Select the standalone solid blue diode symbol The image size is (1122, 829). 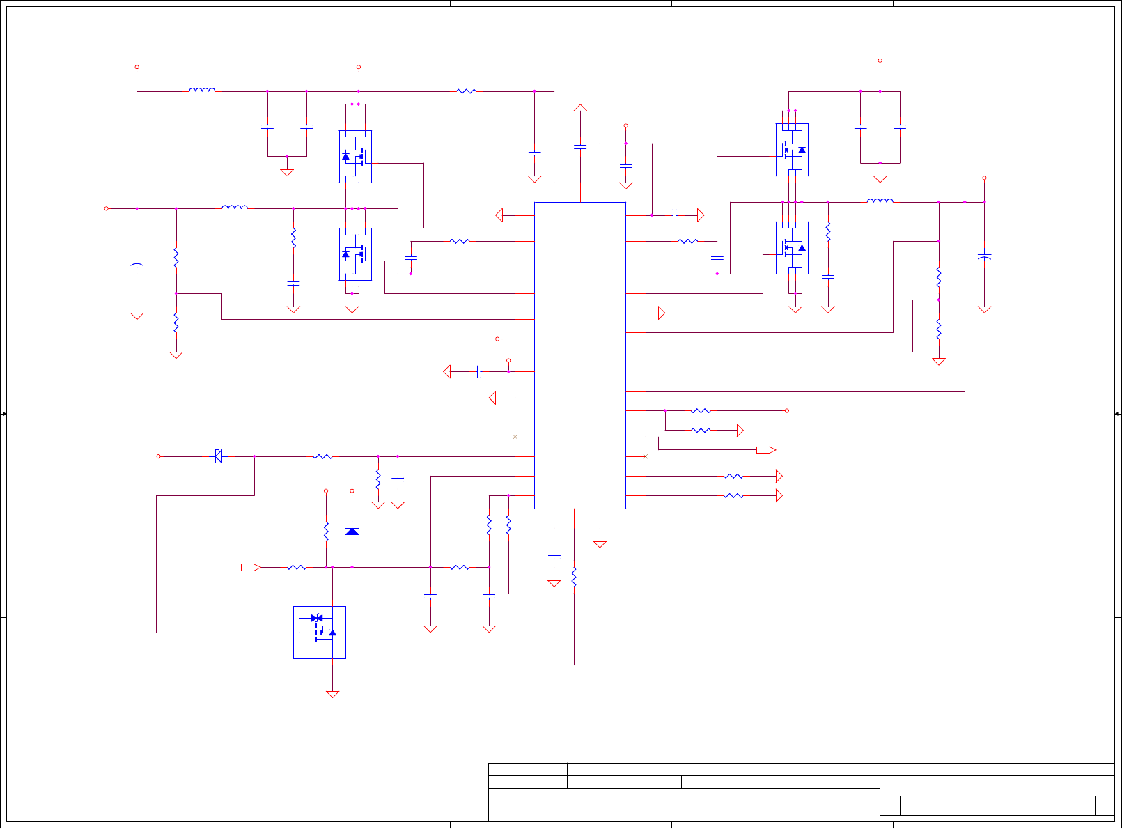point(352,532)
